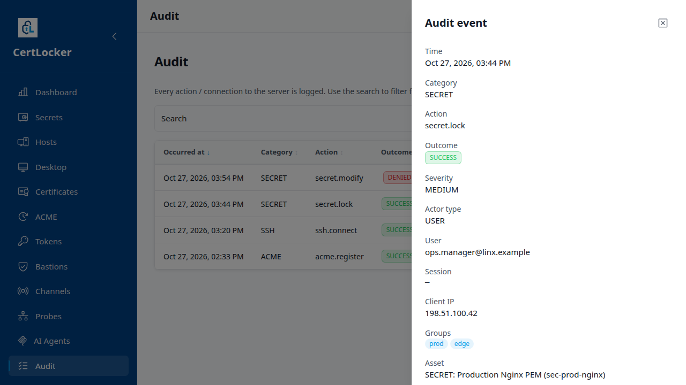This screenshot has width=686, height=385.
Task: Click the SUCCESS badge in the ssh.connect row
Action: [x=397, y=230]
